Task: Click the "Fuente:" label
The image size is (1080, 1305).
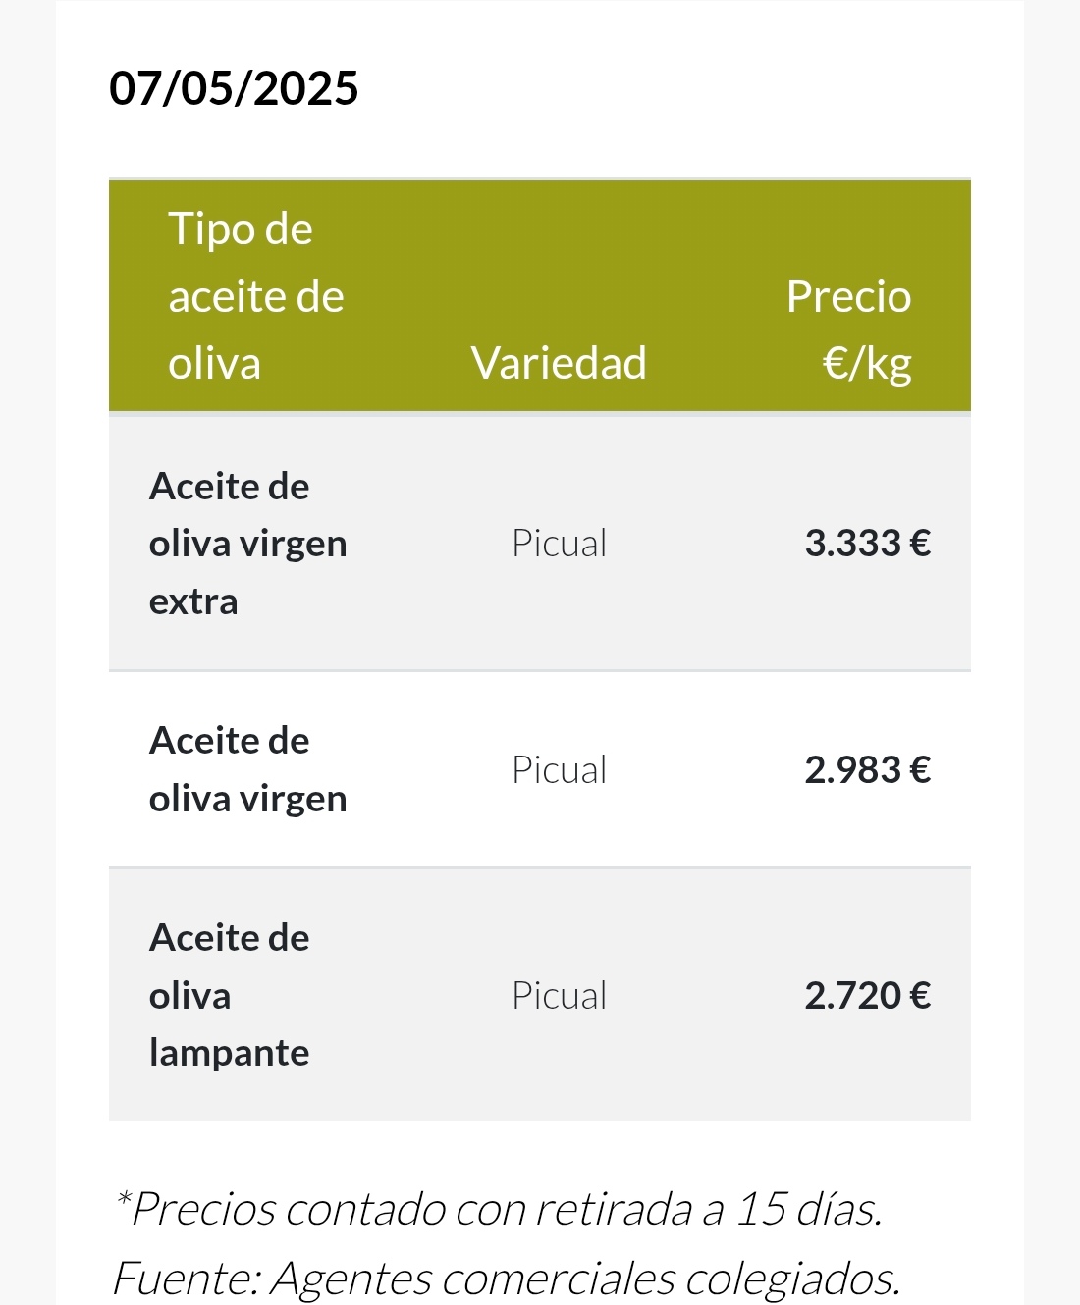Action: pos(187,1278)
